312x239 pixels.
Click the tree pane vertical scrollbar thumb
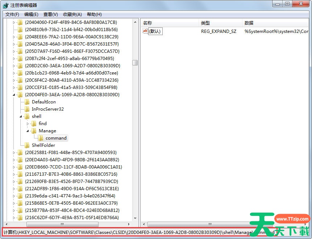click(135, 63)
